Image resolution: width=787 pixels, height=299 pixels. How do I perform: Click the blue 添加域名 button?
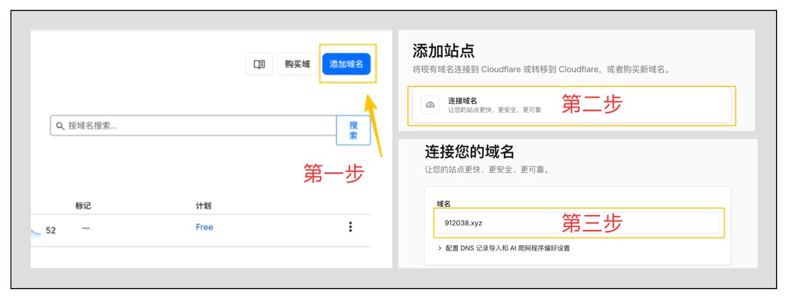(346, 64)
